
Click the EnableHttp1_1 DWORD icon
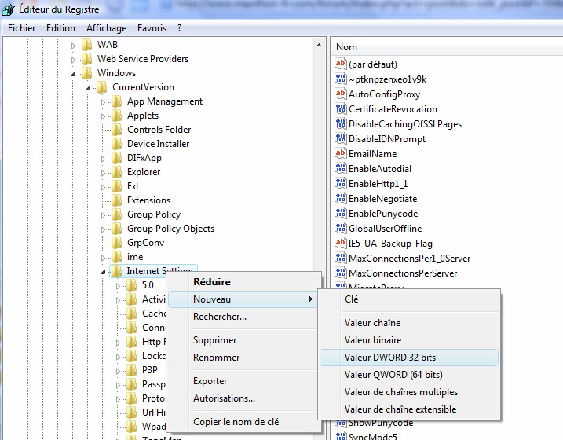340,183
